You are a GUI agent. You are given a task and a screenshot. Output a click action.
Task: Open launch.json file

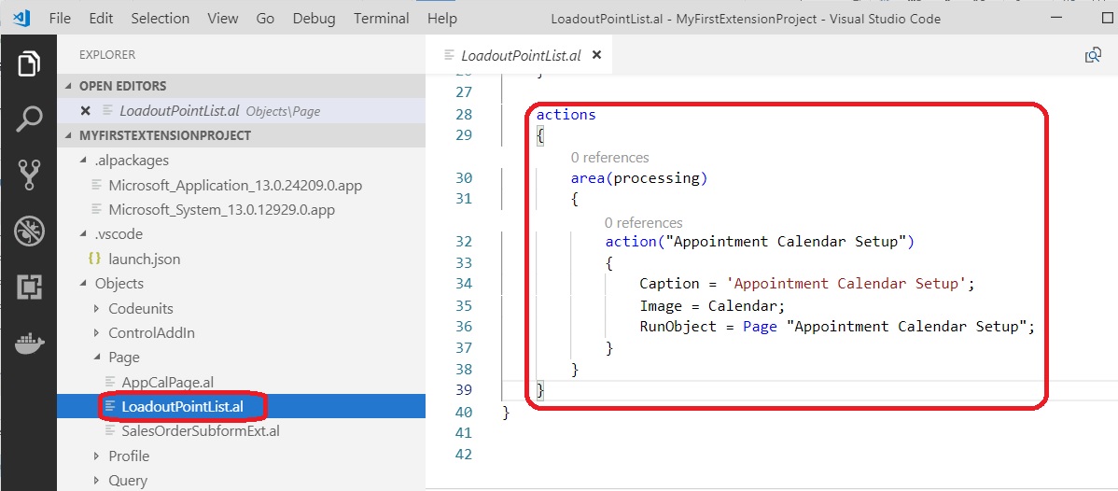pos(144,259)
